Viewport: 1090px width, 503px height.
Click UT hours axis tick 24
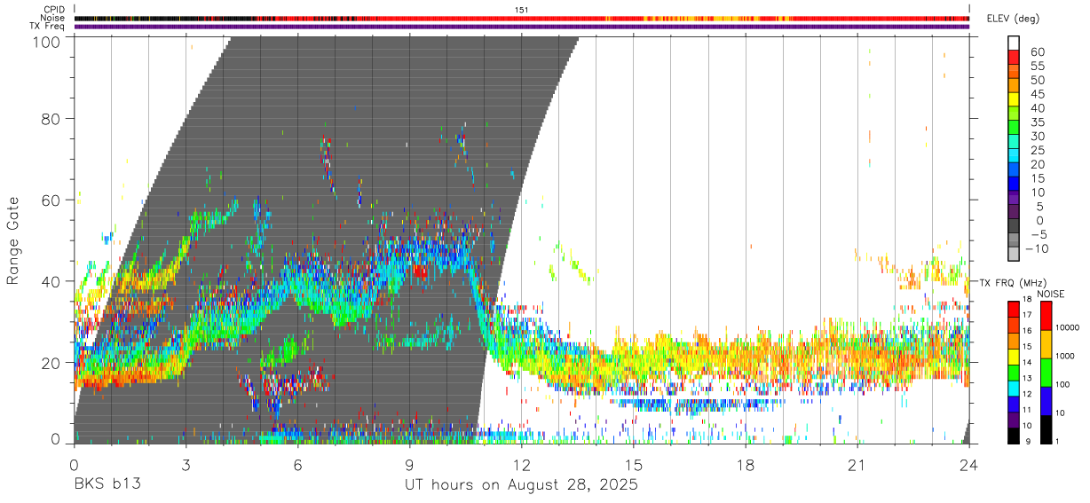(x=969, y=464)
